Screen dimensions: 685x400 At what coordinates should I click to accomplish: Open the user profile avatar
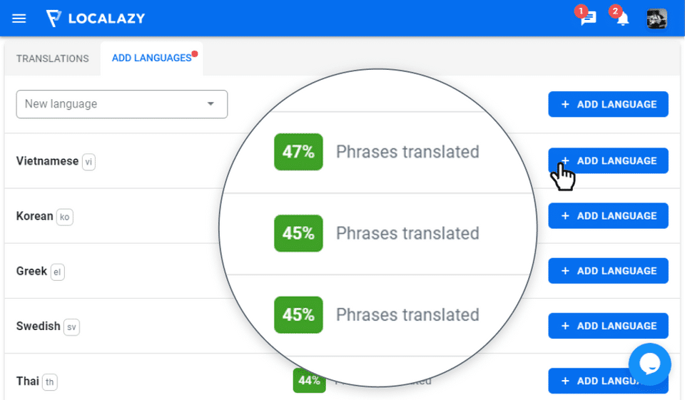click(656, 19)
